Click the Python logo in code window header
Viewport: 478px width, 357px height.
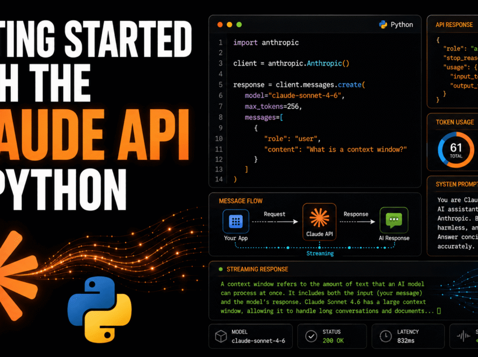tap(383, 25)
